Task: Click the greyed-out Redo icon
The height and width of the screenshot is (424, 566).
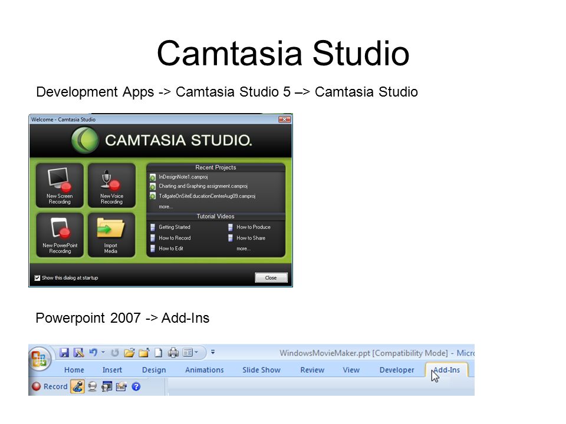Action: (115, 352)
